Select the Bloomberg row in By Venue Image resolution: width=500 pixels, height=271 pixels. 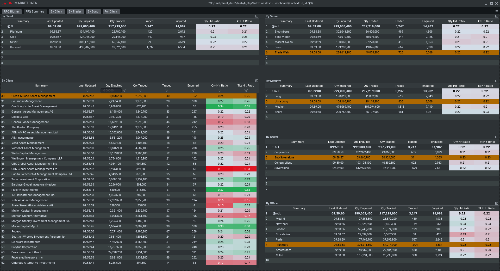[x=382, y=32]
